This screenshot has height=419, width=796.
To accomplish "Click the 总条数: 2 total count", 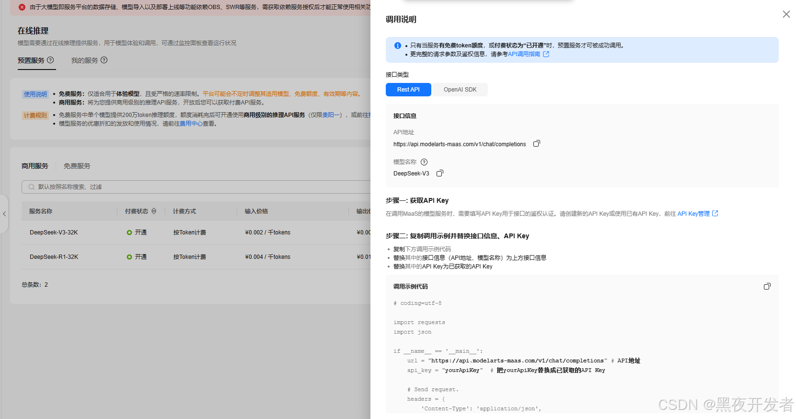I will pos(35,285).
